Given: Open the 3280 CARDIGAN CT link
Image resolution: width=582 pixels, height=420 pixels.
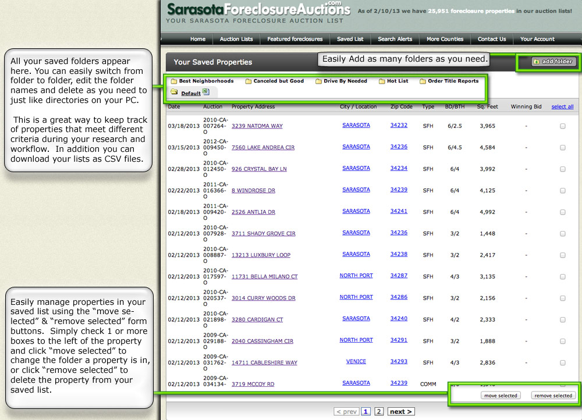Looking at the screenshot, I should coord(257,320).
